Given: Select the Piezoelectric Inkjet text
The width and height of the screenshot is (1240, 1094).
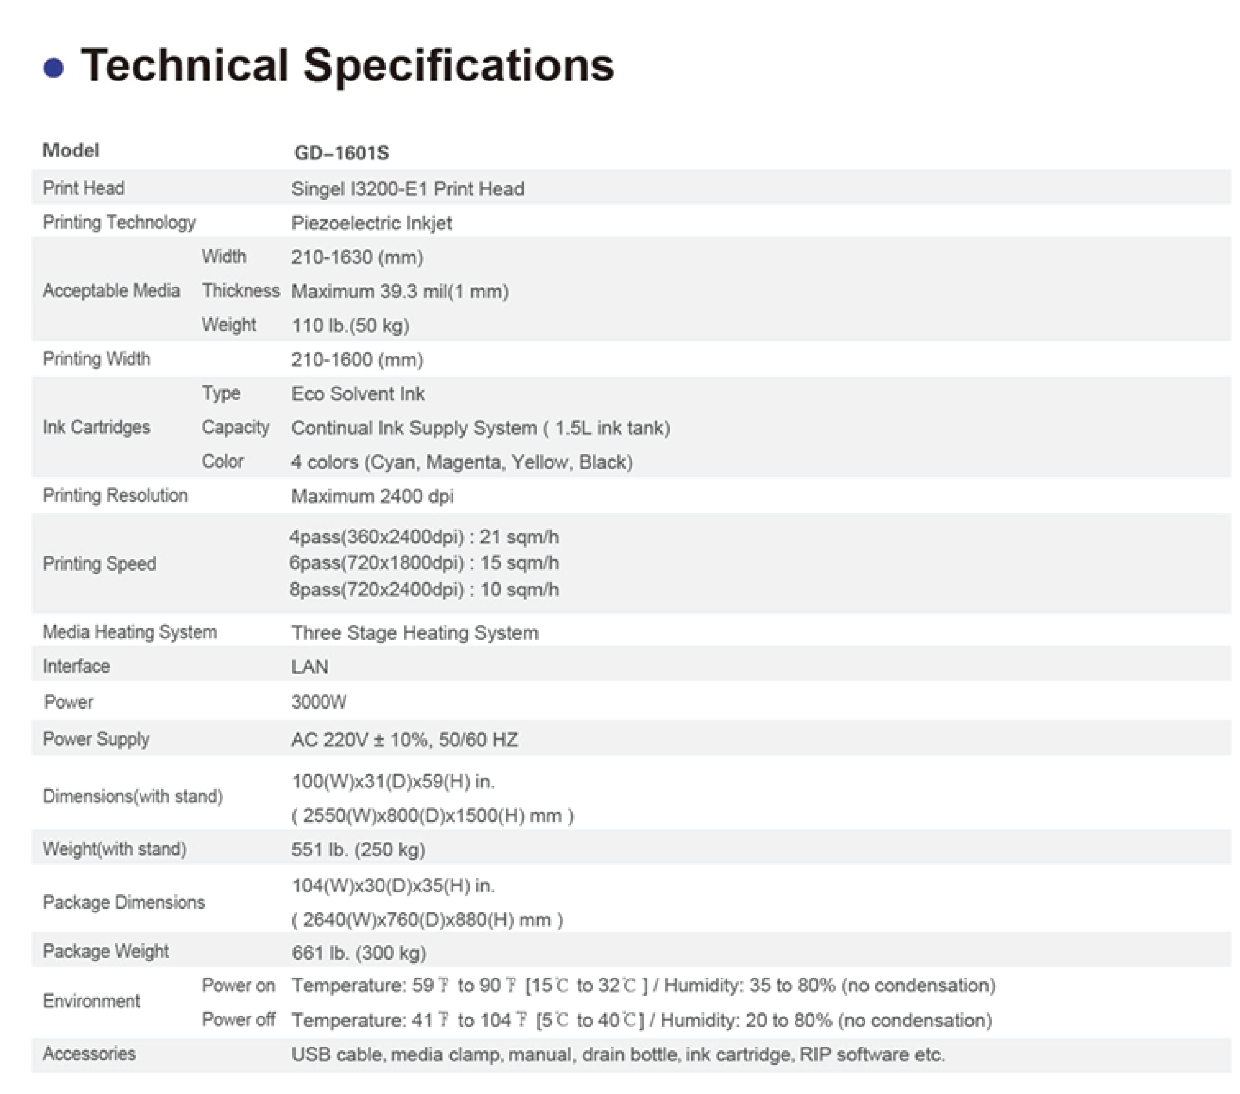Looking at the screenshot, I should coord(371,223).
